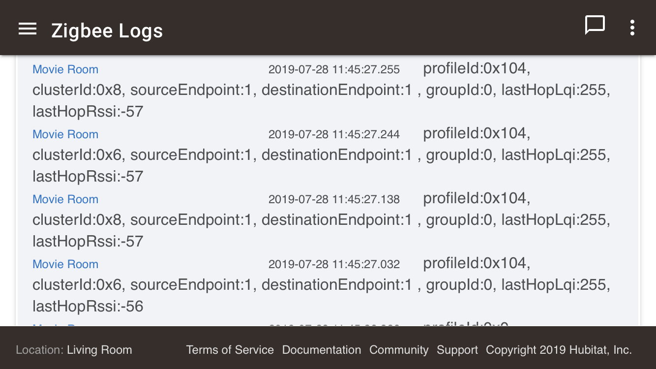The height and width of the screenshot is (369, 656).
Task: Open Movie Room link for 11:45:27.032 entry
Action: [x=65, y=264]
